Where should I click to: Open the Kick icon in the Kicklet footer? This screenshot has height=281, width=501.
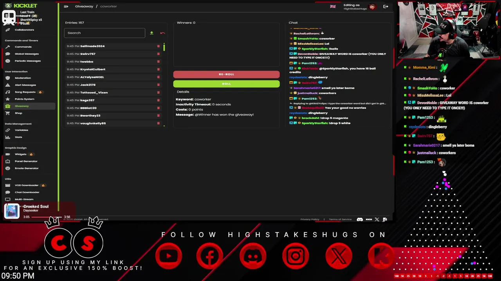click(x=369, y=219)
